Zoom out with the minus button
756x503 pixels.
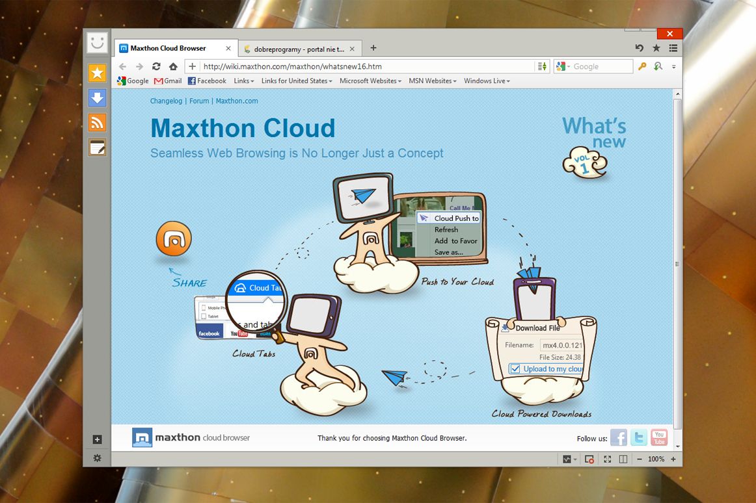(640, 459)
